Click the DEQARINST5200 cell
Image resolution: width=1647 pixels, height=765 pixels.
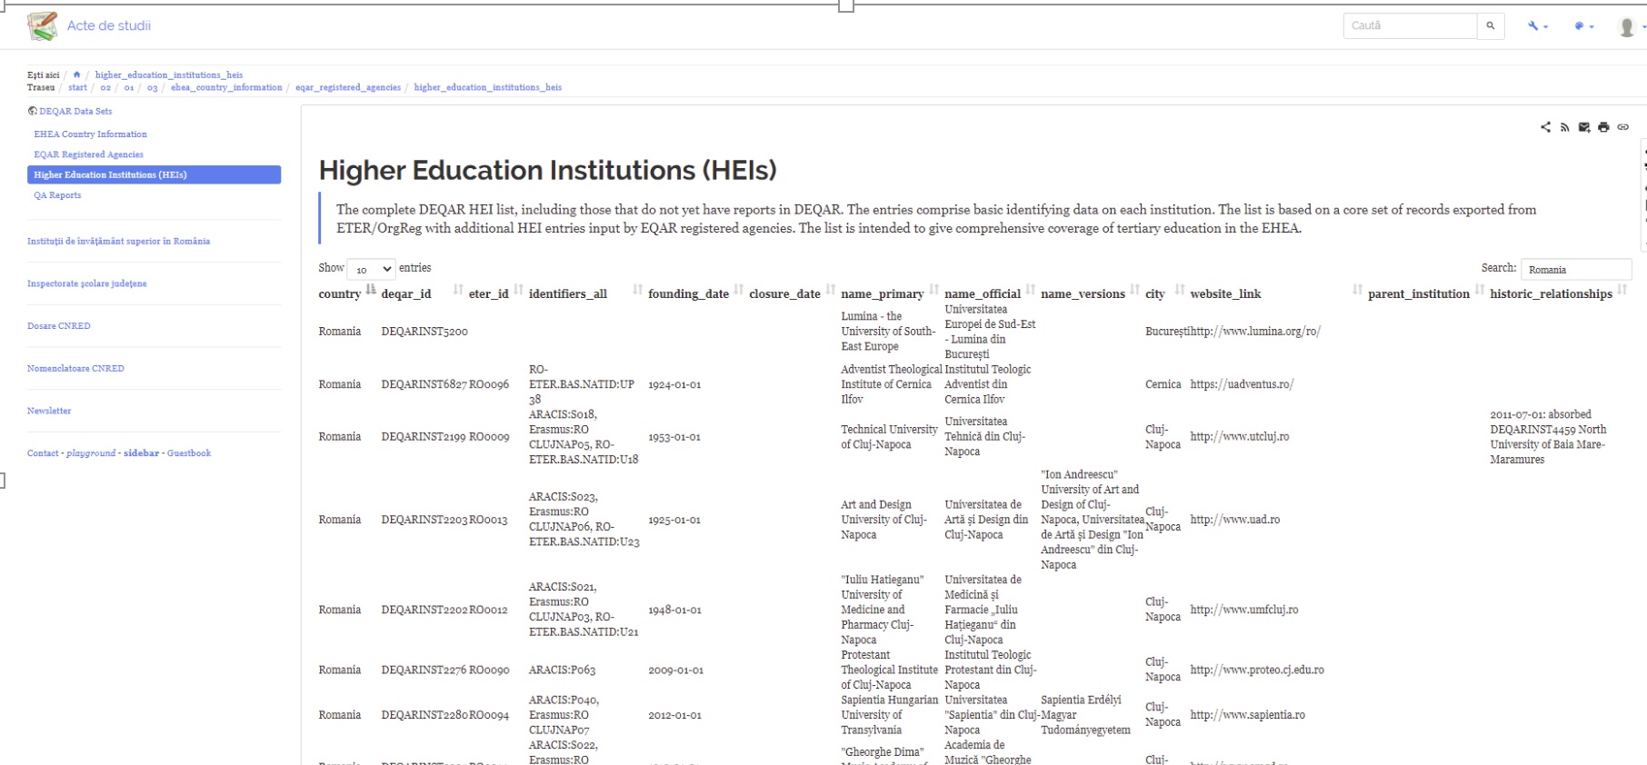click(424, 332)
